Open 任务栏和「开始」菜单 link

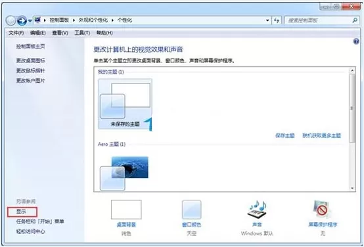[x=40, y=221]
